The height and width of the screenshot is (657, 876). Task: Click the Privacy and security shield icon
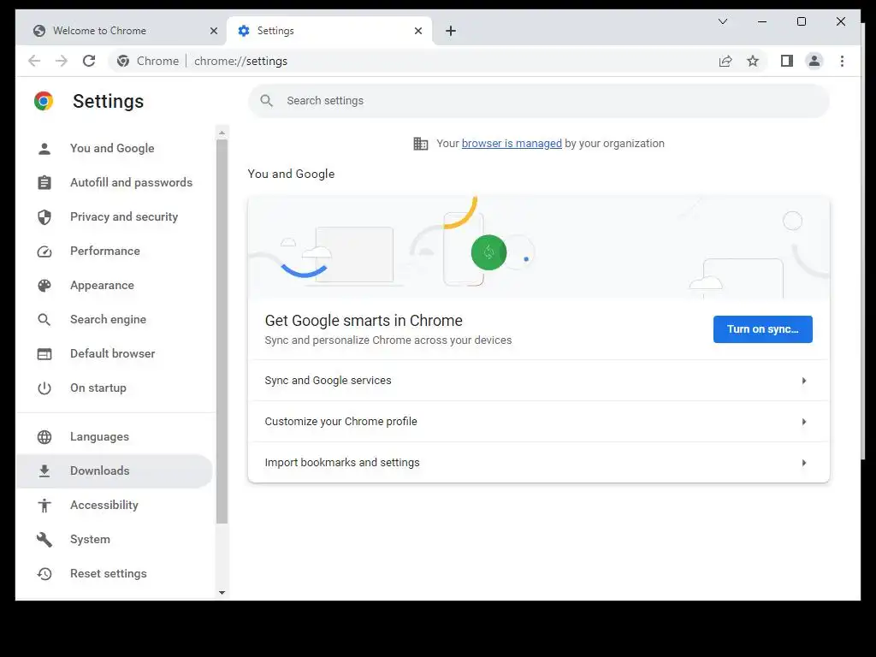[44, 217]
